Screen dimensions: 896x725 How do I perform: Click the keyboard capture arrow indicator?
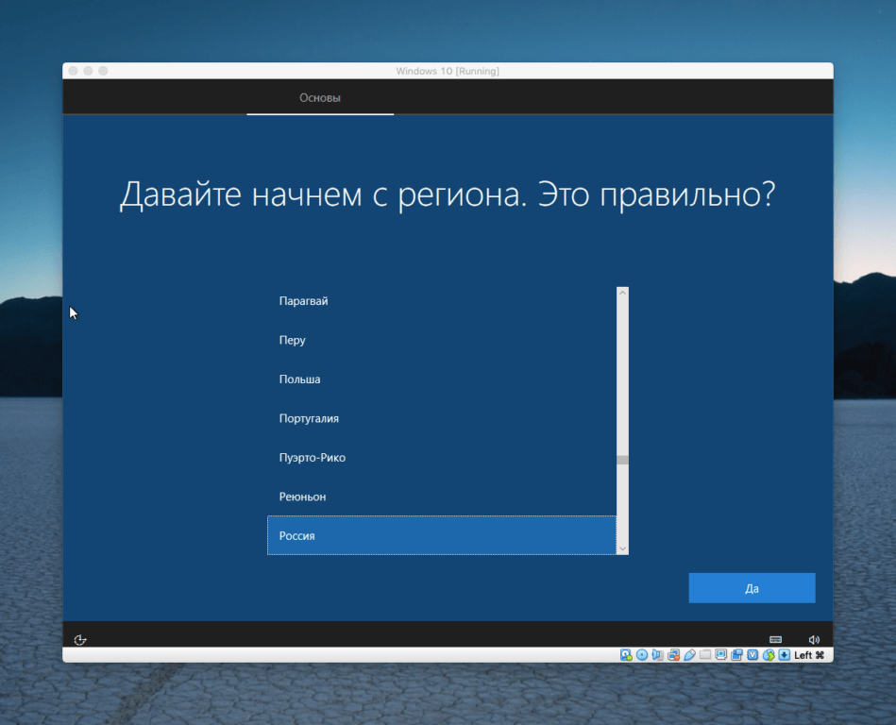(x=785, y=655)
